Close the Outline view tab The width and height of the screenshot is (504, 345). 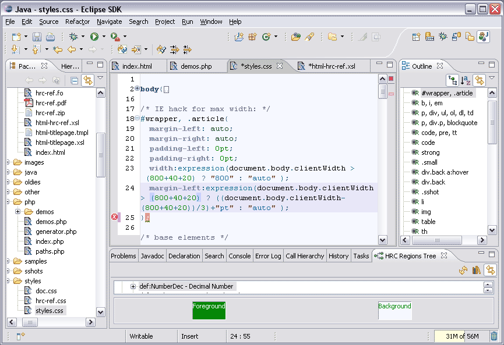(x=440, y=66)
